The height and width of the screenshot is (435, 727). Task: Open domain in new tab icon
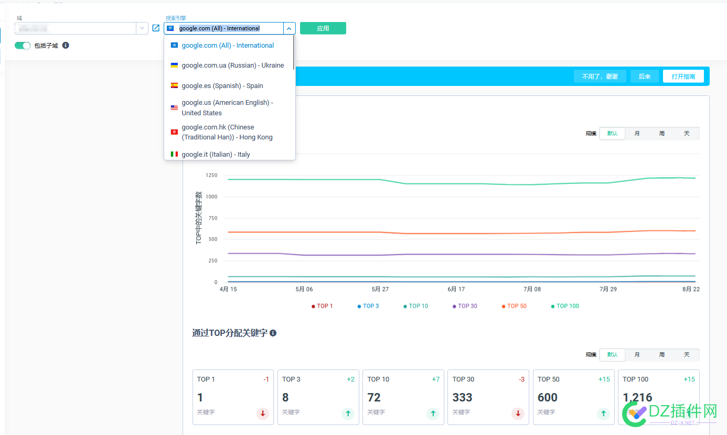(x=156, y=28)
